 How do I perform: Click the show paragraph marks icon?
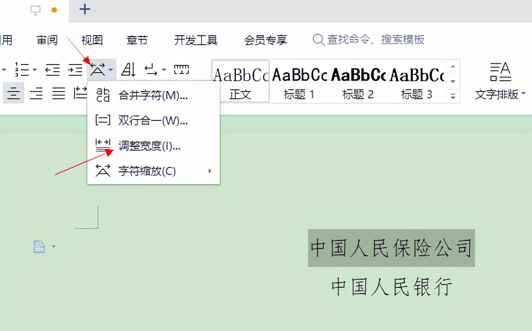pos(151,70)
